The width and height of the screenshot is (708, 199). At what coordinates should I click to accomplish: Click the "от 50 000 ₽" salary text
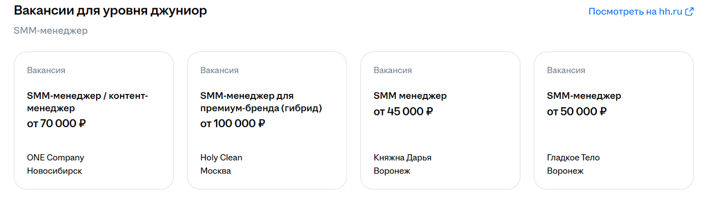click(576, 112)
